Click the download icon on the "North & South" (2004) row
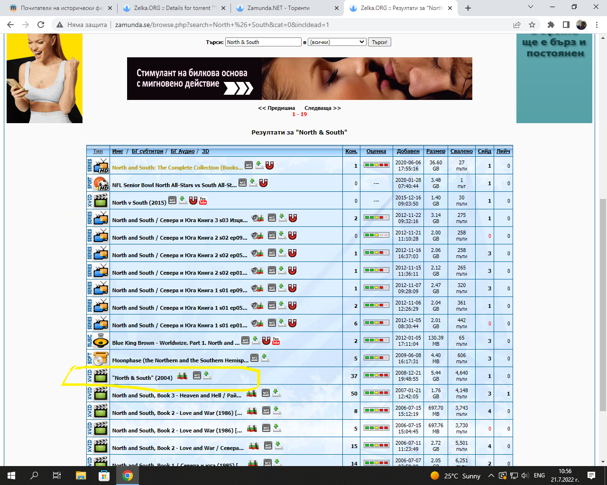Screen dimensions: 607x485 pyautogui.click(x=207, y=376)
